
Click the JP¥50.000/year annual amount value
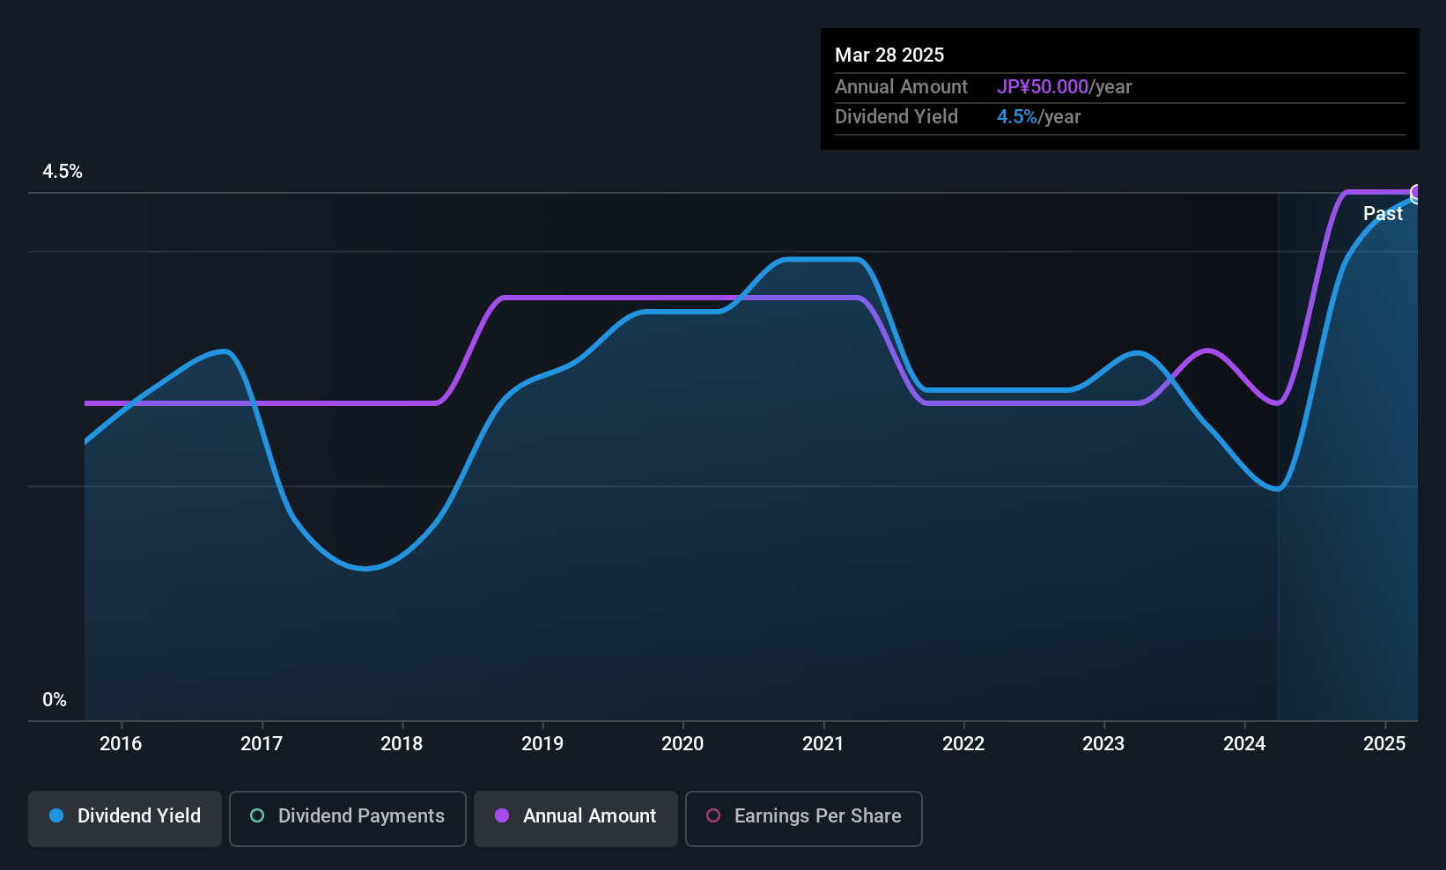1064,86
